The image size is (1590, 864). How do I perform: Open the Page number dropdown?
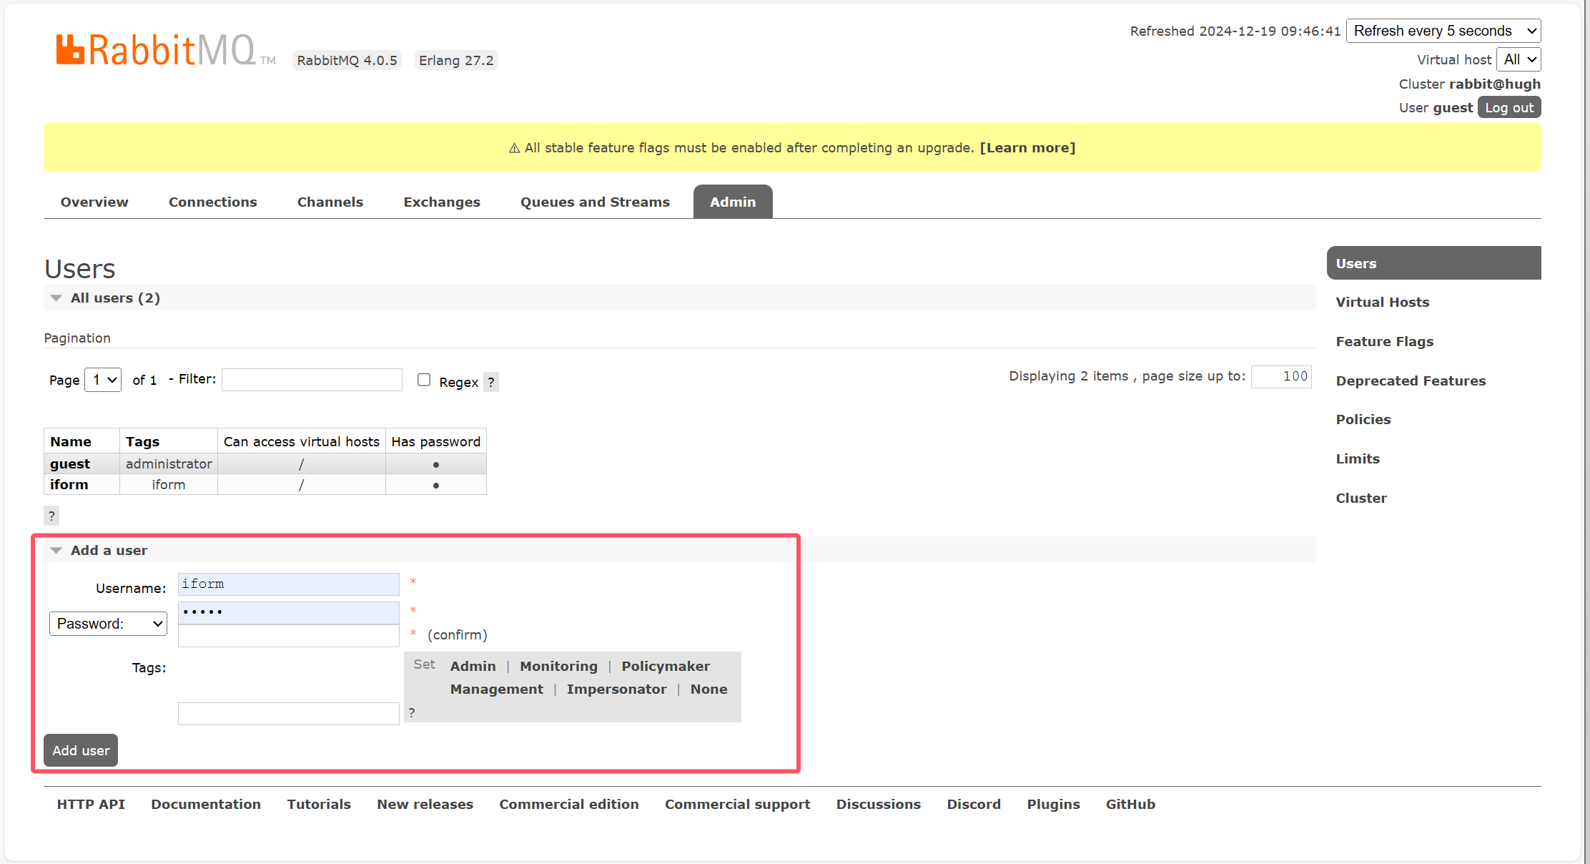point(103,380)
